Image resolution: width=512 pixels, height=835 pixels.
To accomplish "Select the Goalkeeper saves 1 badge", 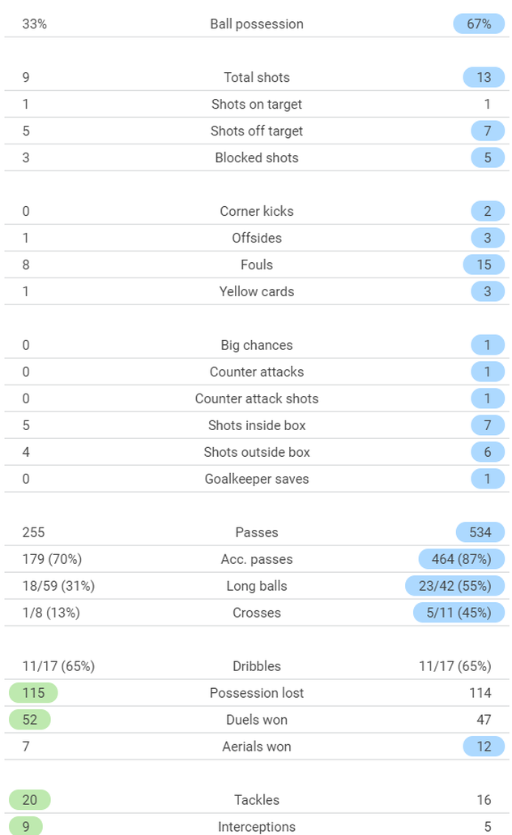I will pos(488,479).
